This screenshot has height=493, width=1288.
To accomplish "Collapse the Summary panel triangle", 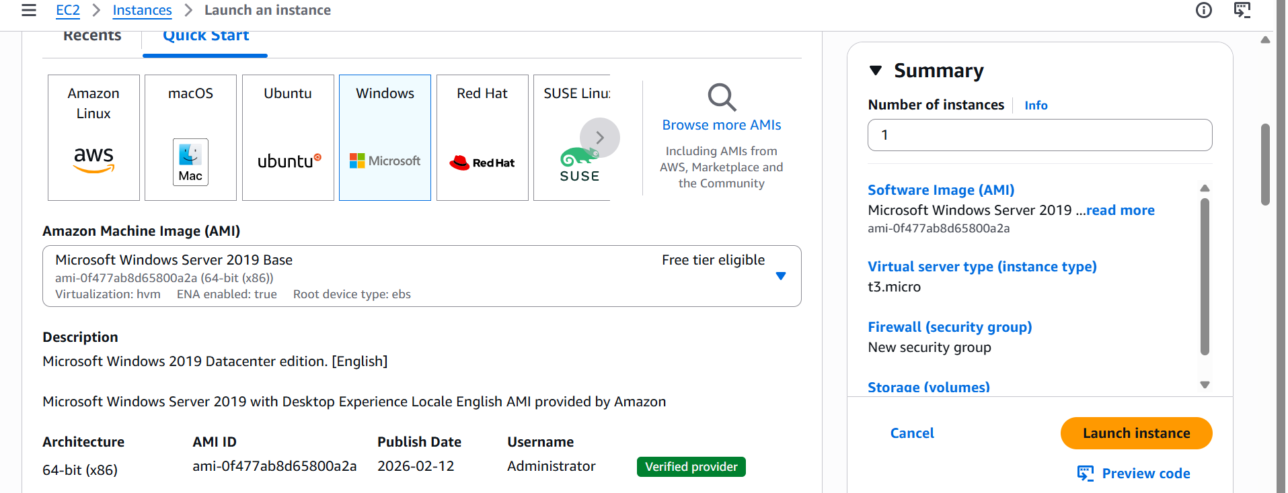I will [876, 71].
